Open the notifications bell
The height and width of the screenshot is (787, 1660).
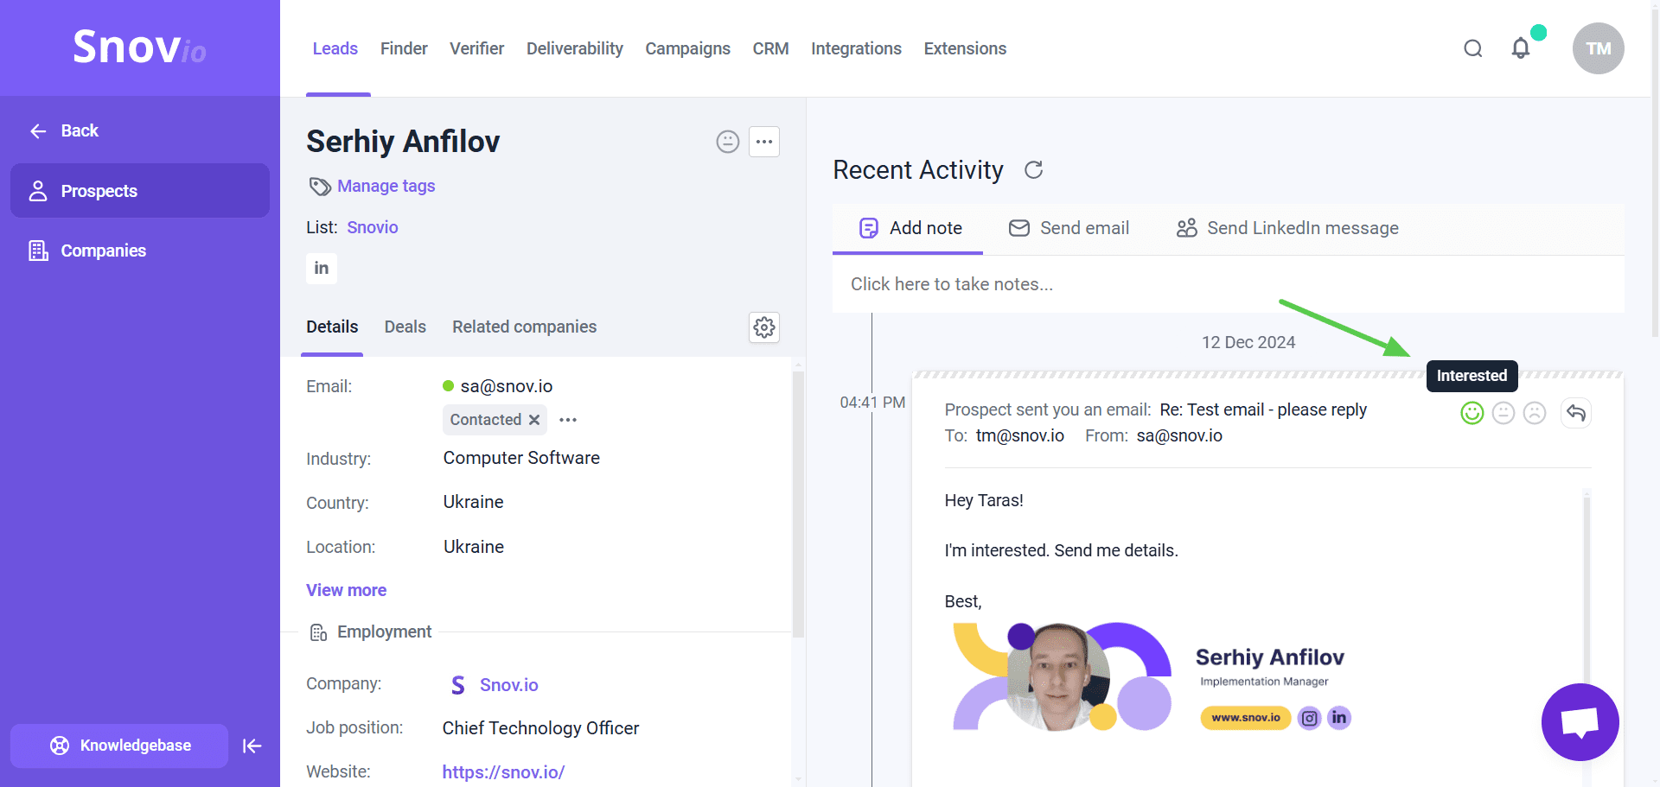point(1521,48)
